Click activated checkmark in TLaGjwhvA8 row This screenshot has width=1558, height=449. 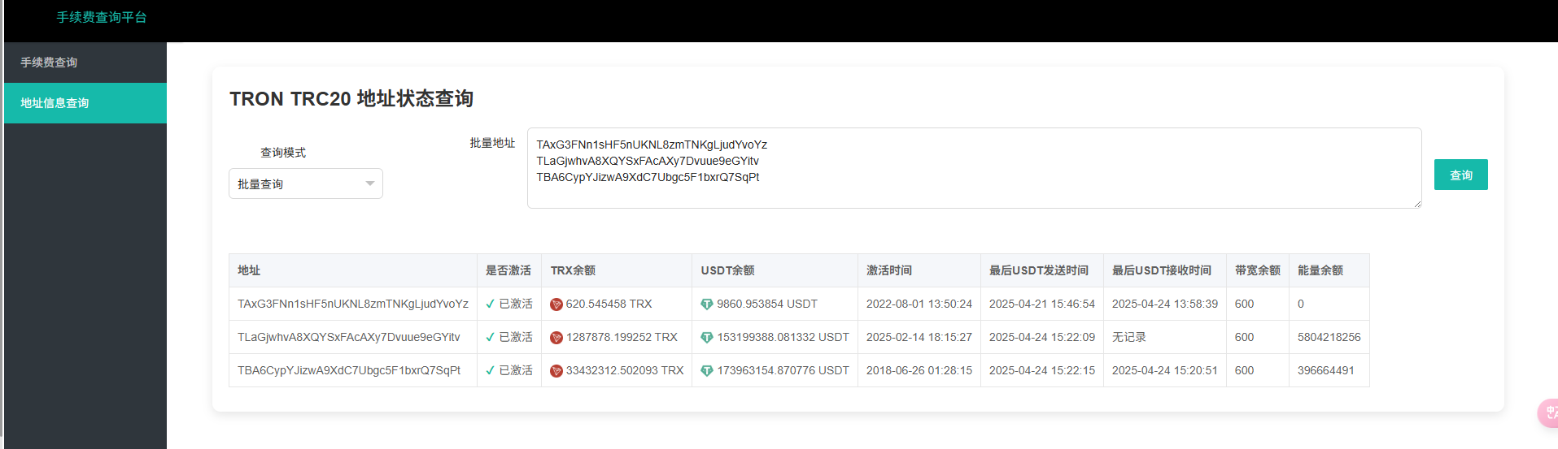tap(491, 337)
